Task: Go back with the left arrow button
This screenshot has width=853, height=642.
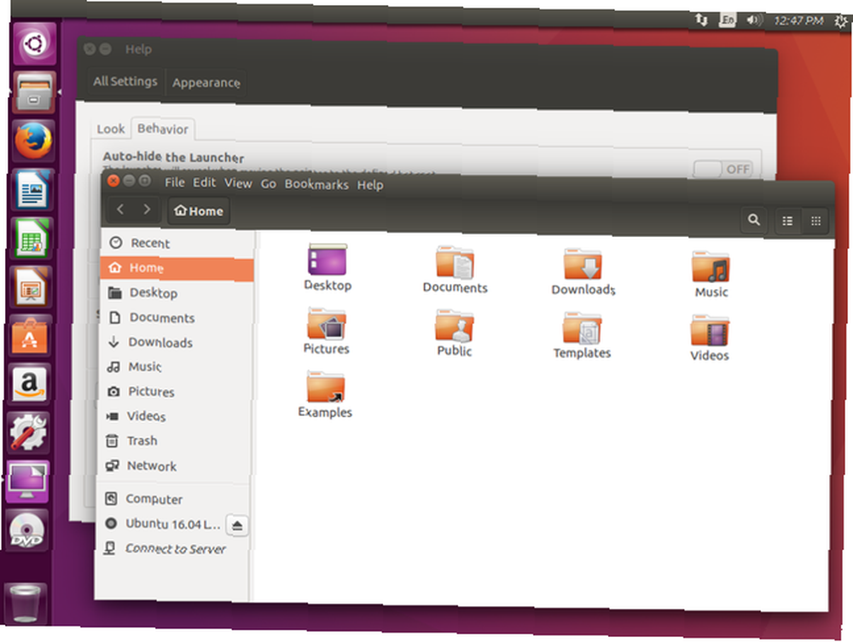Action: [x=121, y=209]
